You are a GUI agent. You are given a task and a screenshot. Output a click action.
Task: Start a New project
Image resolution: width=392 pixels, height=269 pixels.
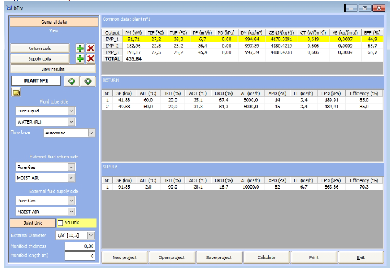pos(124,257)
